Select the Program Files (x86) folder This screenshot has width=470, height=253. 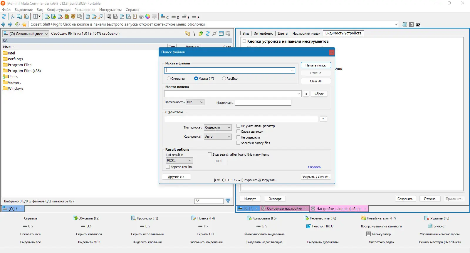(x=22, y=71)
